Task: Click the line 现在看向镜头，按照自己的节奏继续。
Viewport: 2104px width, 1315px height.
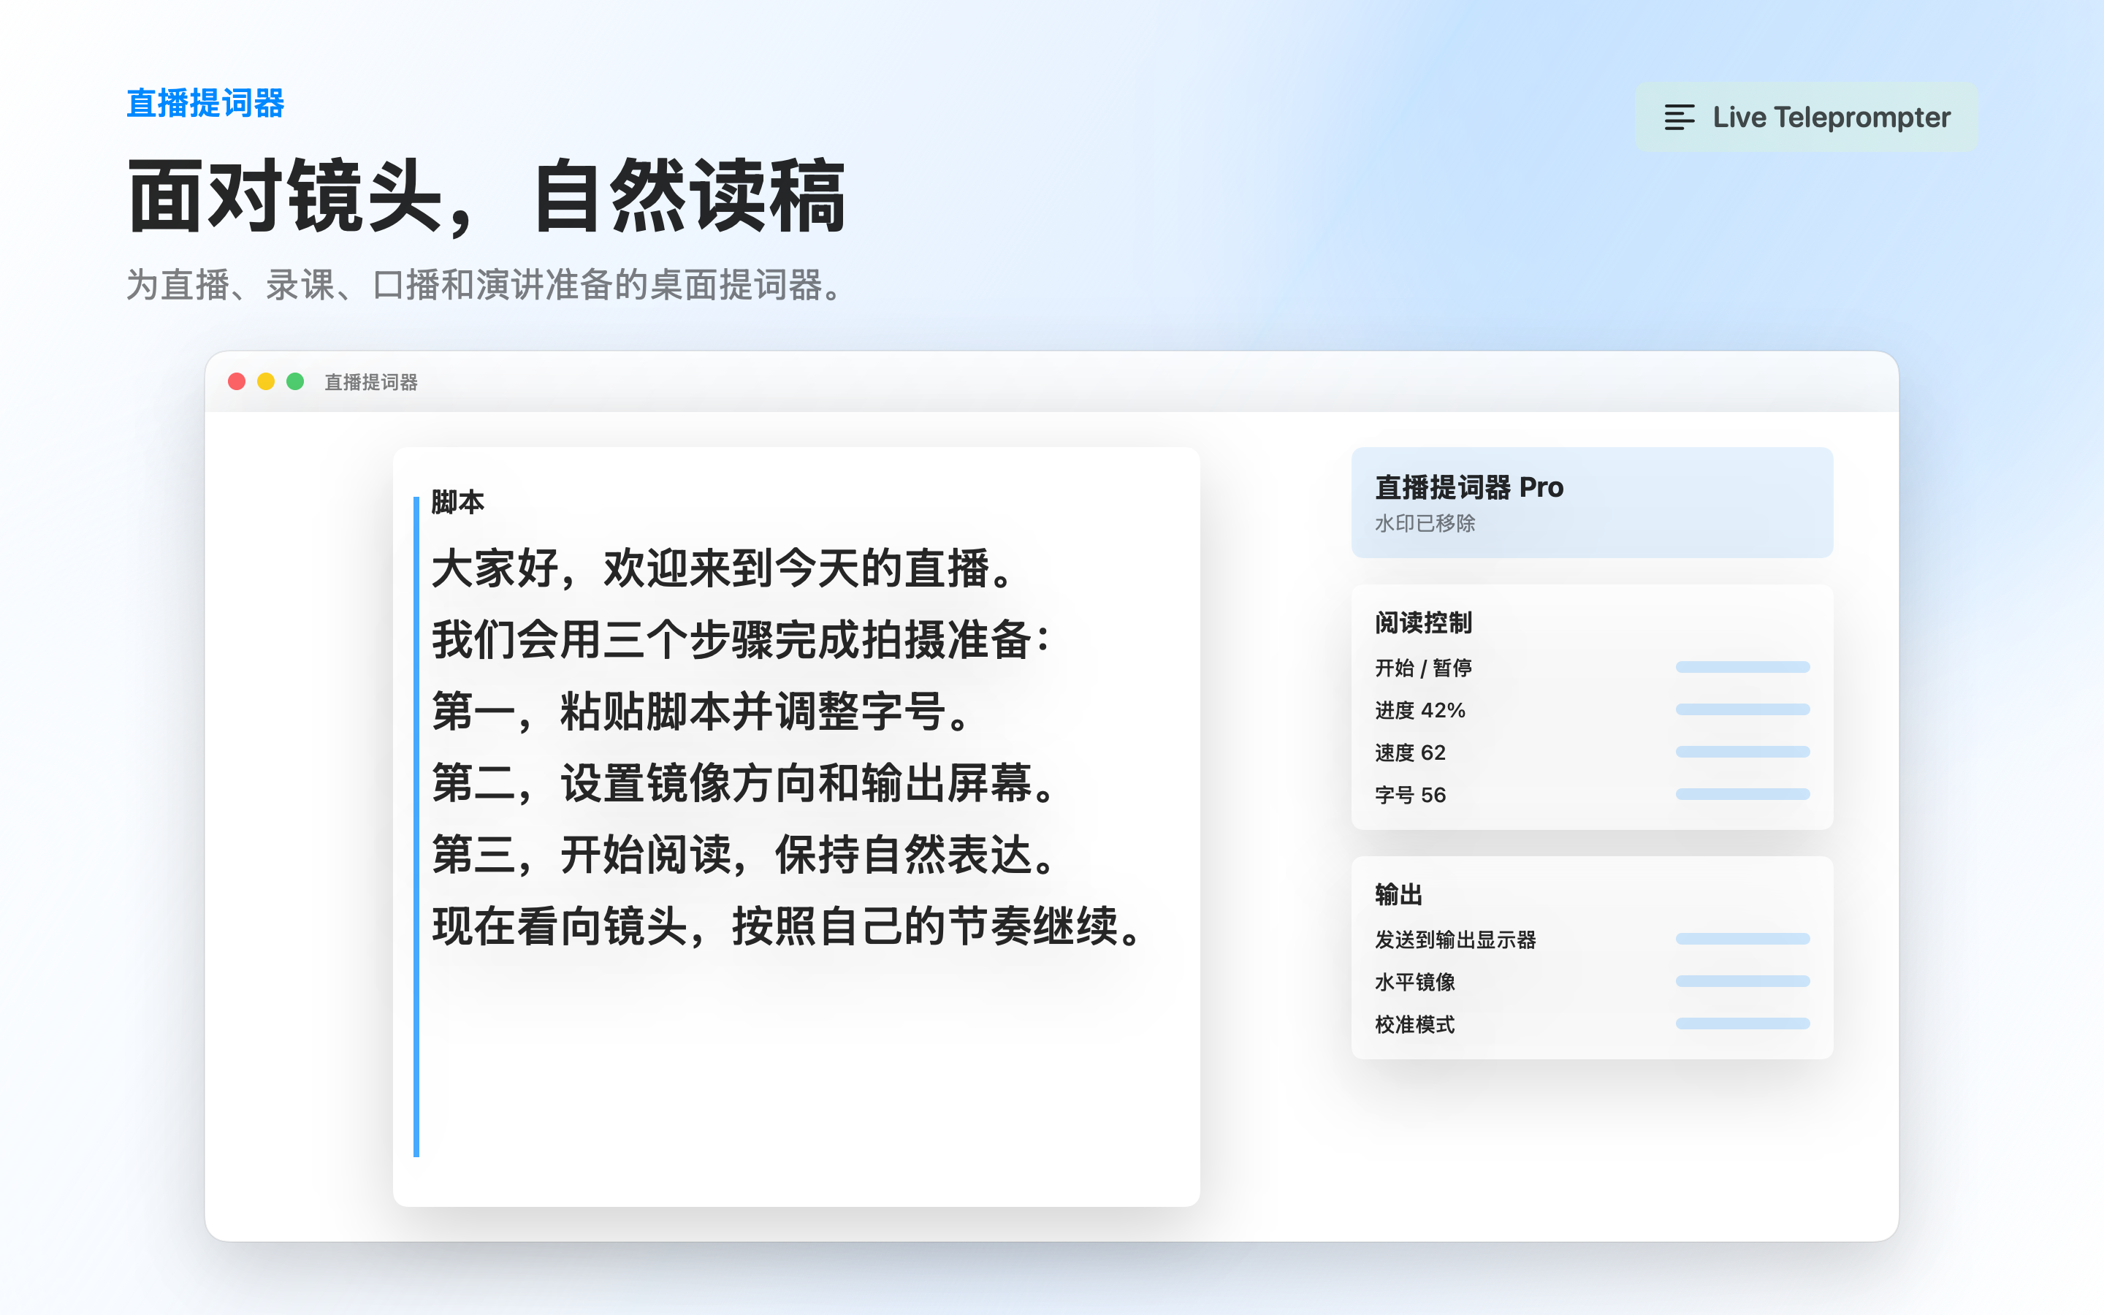Action: click(788, 926)
